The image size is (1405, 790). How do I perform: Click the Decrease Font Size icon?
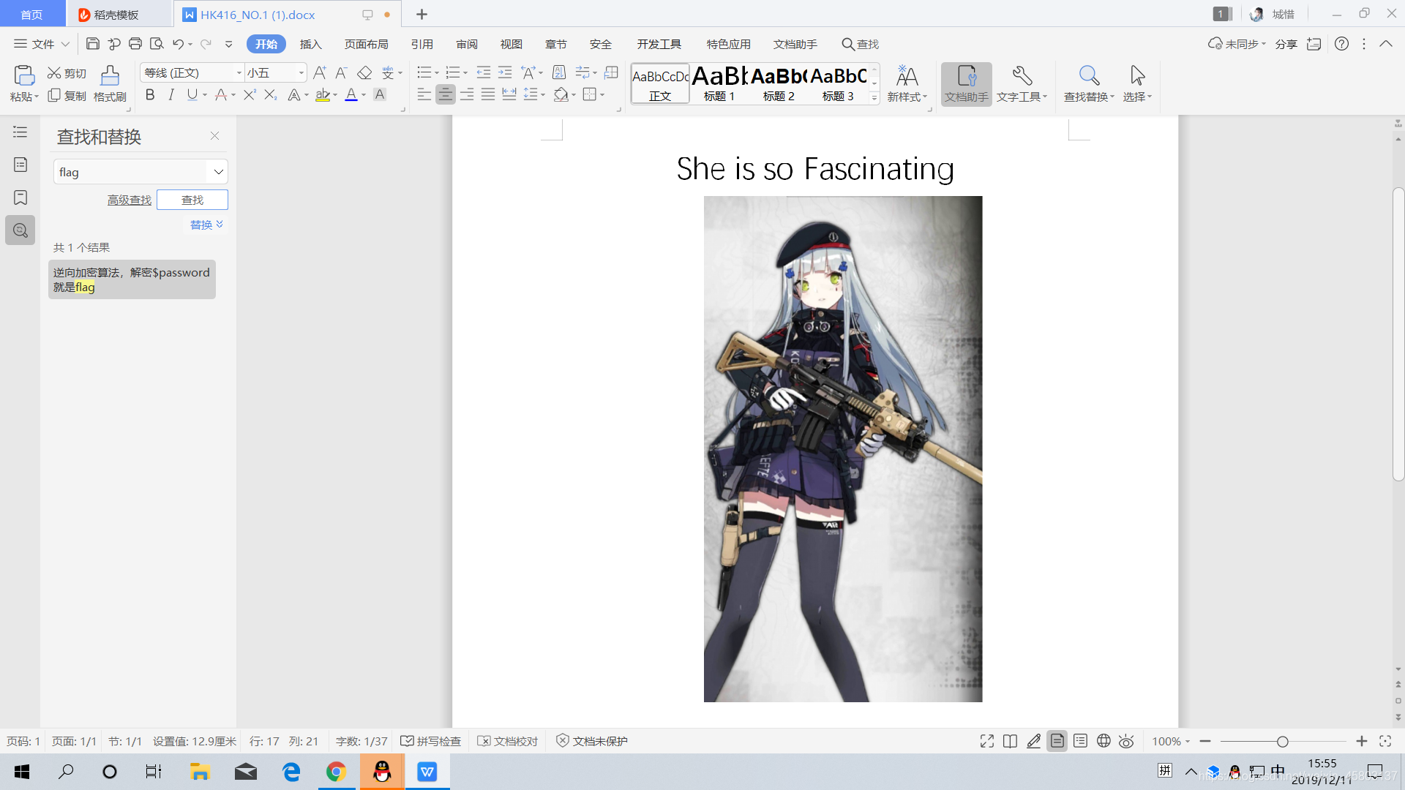[341, 72]
